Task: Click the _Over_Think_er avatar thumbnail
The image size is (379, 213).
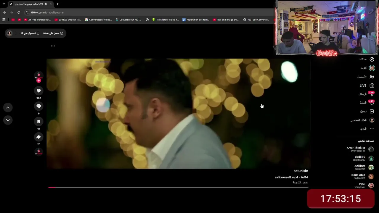Action: tap(371, 149)
